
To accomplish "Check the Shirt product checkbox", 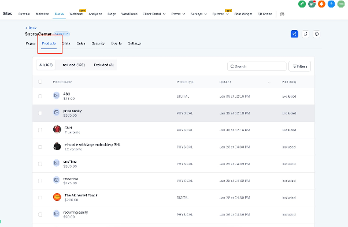I will tap(40, 130).
